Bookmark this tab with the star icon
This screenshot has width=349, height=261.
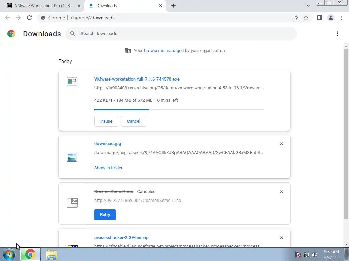point(306,18)
